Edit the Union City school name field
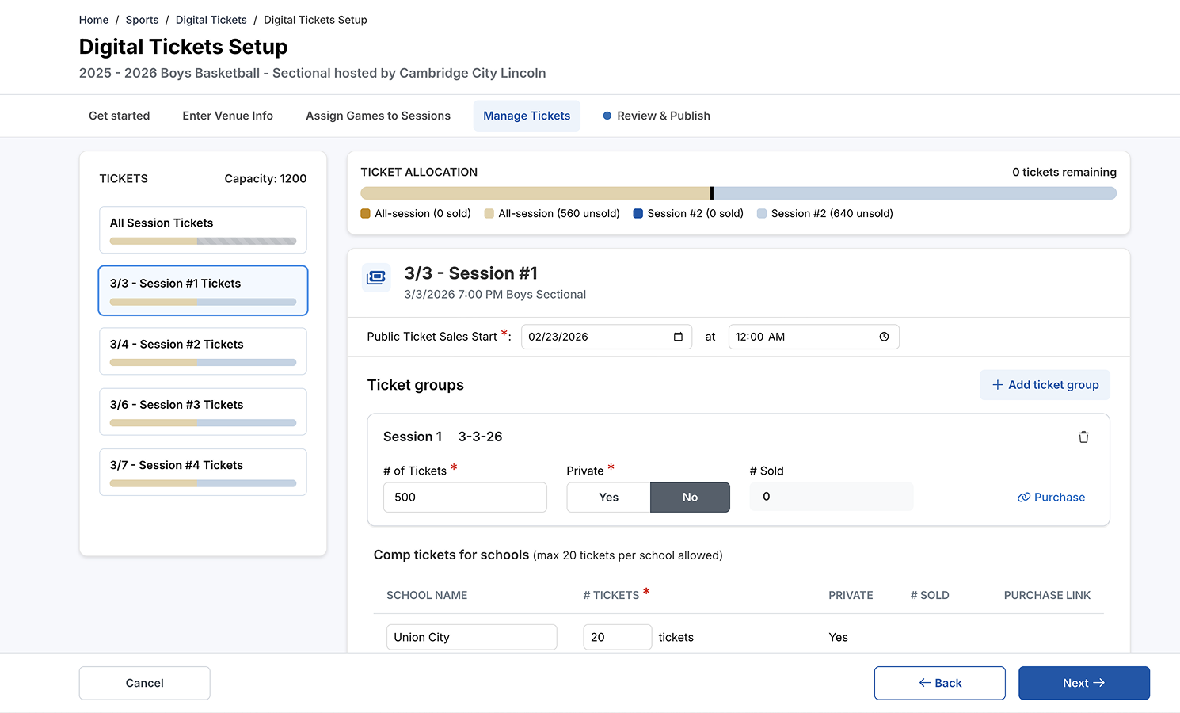This screenshot has height=713, width=1180. point(472,637)
